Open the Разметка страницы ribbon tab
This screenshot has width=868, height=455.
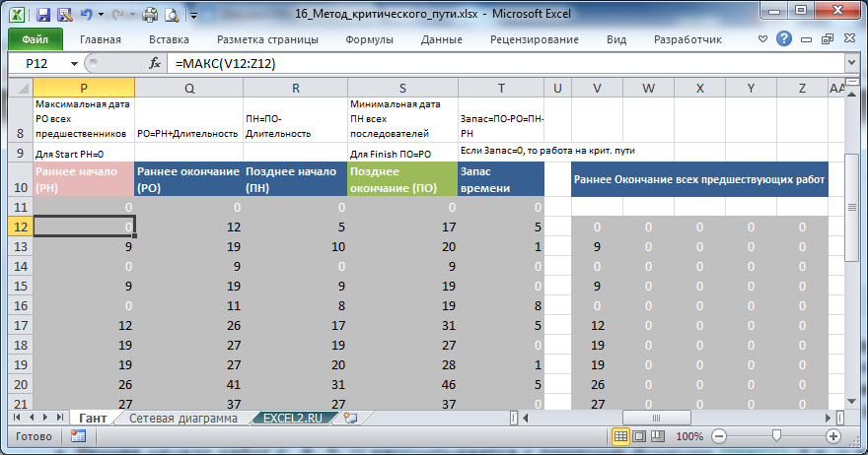(267, 39)
